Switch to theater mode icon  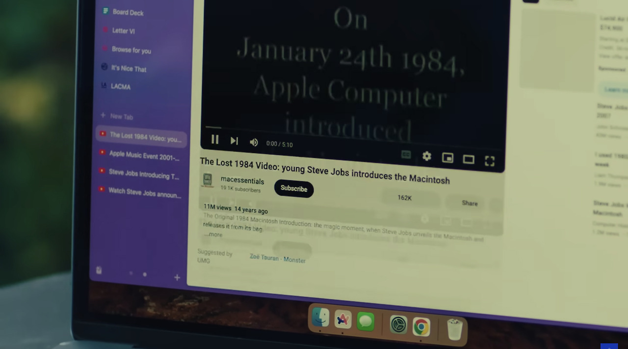469,159
